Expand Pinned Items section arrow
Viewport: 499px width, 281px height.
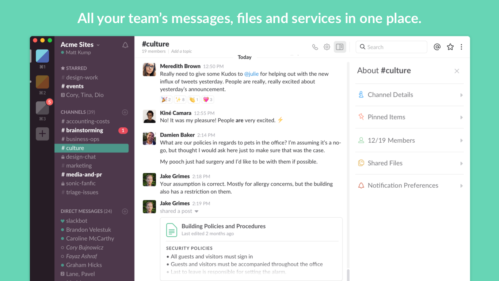(x=461, y=117)
